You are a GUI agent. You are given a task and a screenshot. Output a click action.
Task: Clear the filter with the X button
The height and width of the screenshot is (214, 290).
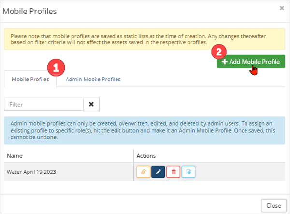click(x=91, y=104)
